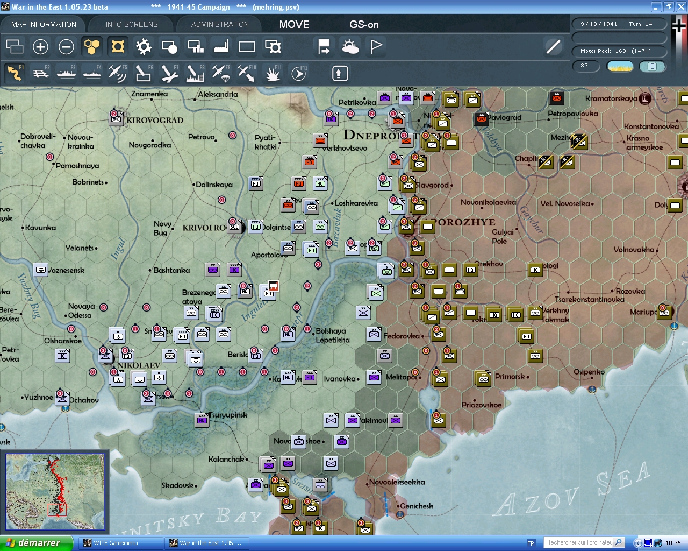
Task: Zoom out the map with the minus icon
Action: (66, 47)
